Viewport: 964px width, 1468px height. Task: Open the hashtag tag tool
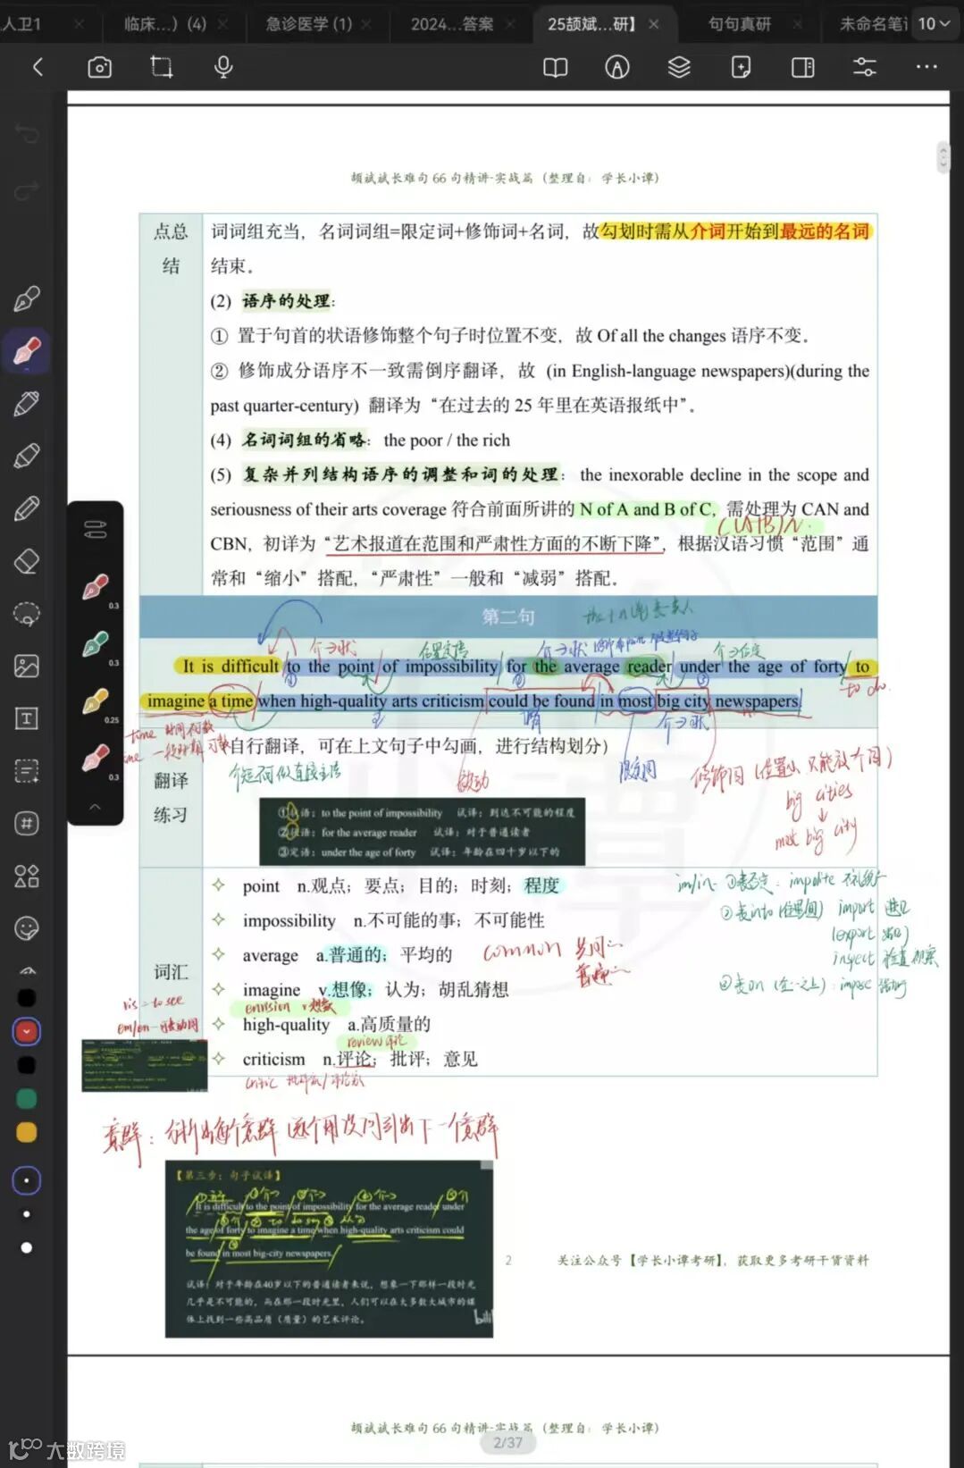click(x=27, y=823)
